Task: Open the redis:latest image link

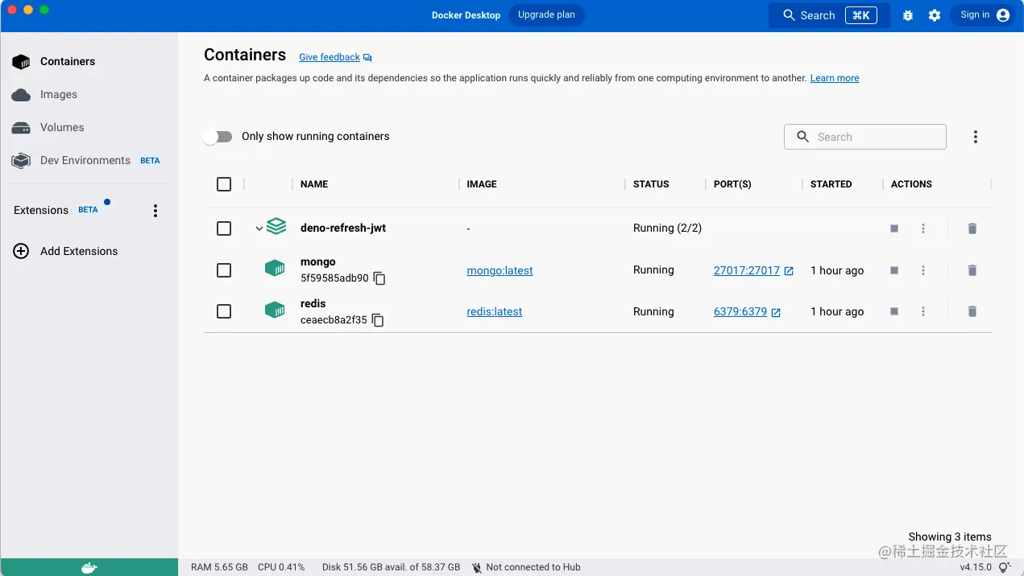Action: click(x=495, y=311)
